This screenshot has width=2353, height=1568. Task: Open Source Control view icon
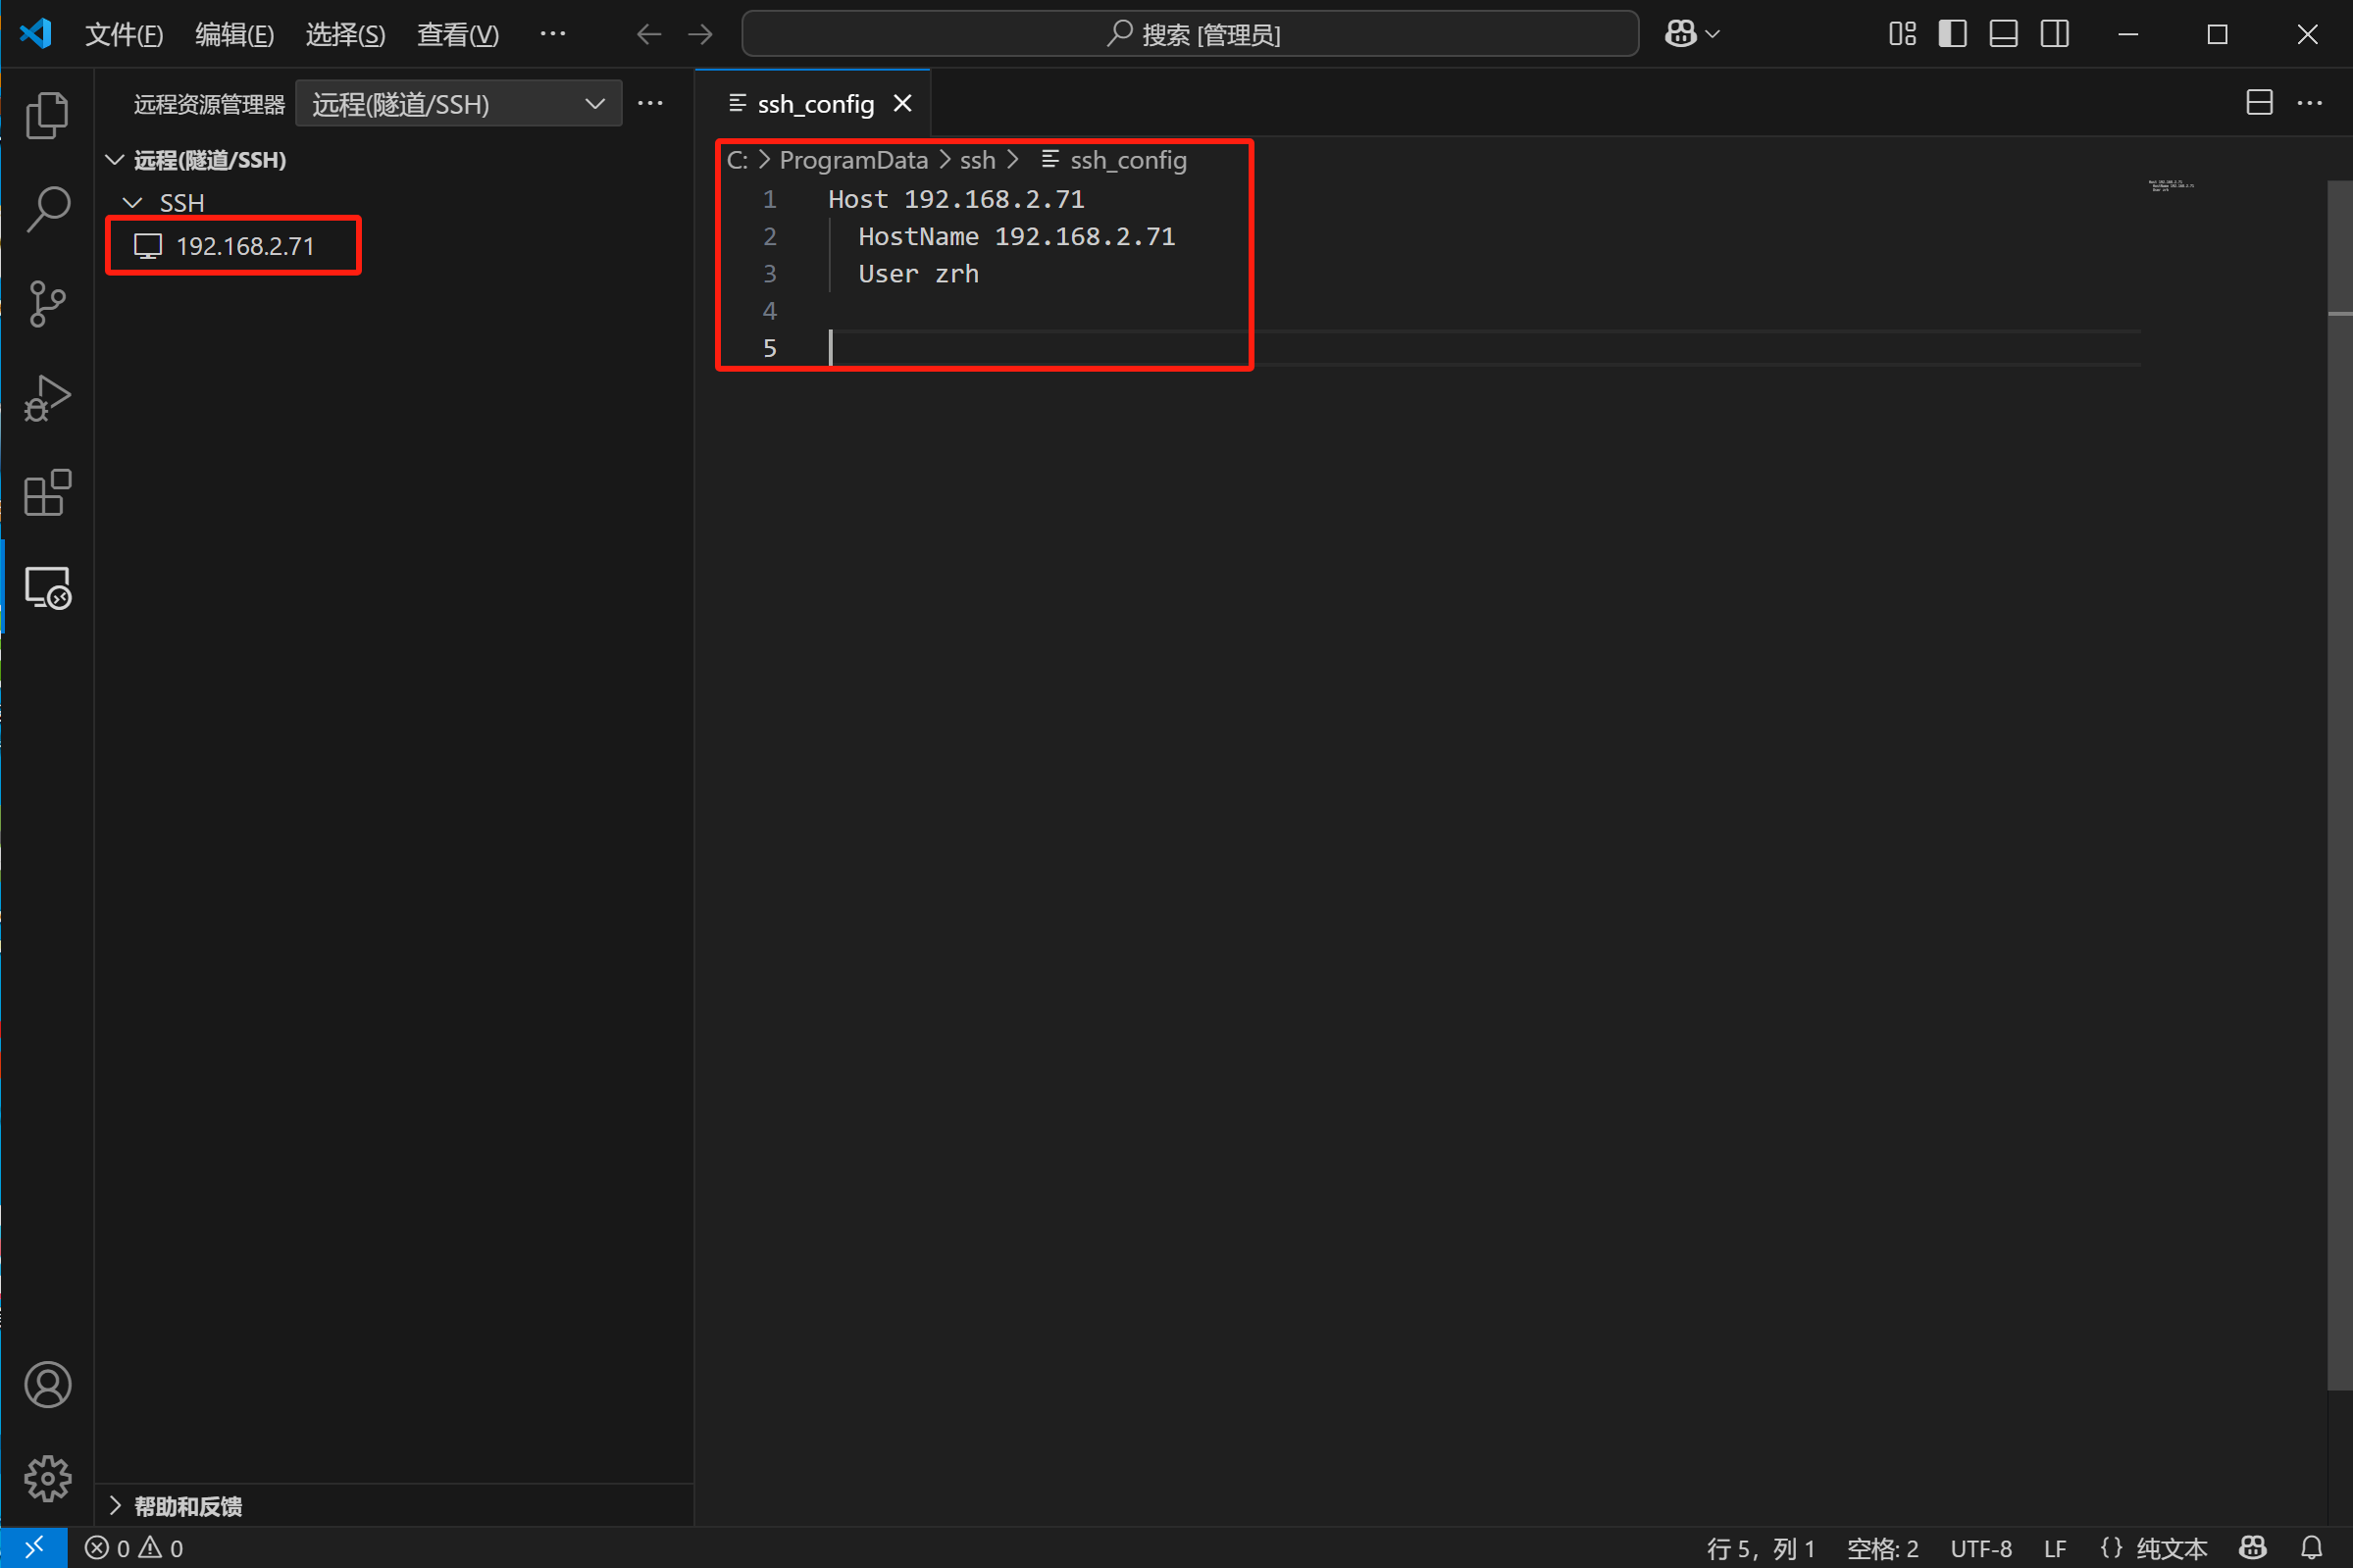click(x=47, y=303)
